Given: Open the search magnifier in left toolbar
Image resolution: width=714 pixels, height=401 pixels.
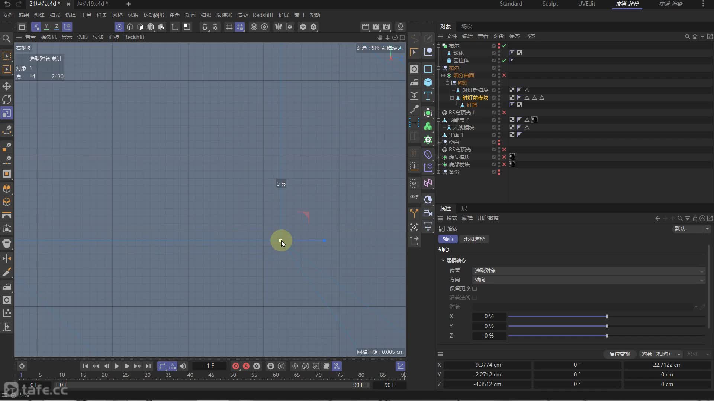Looking at the screenshot, I should (6, 38).
